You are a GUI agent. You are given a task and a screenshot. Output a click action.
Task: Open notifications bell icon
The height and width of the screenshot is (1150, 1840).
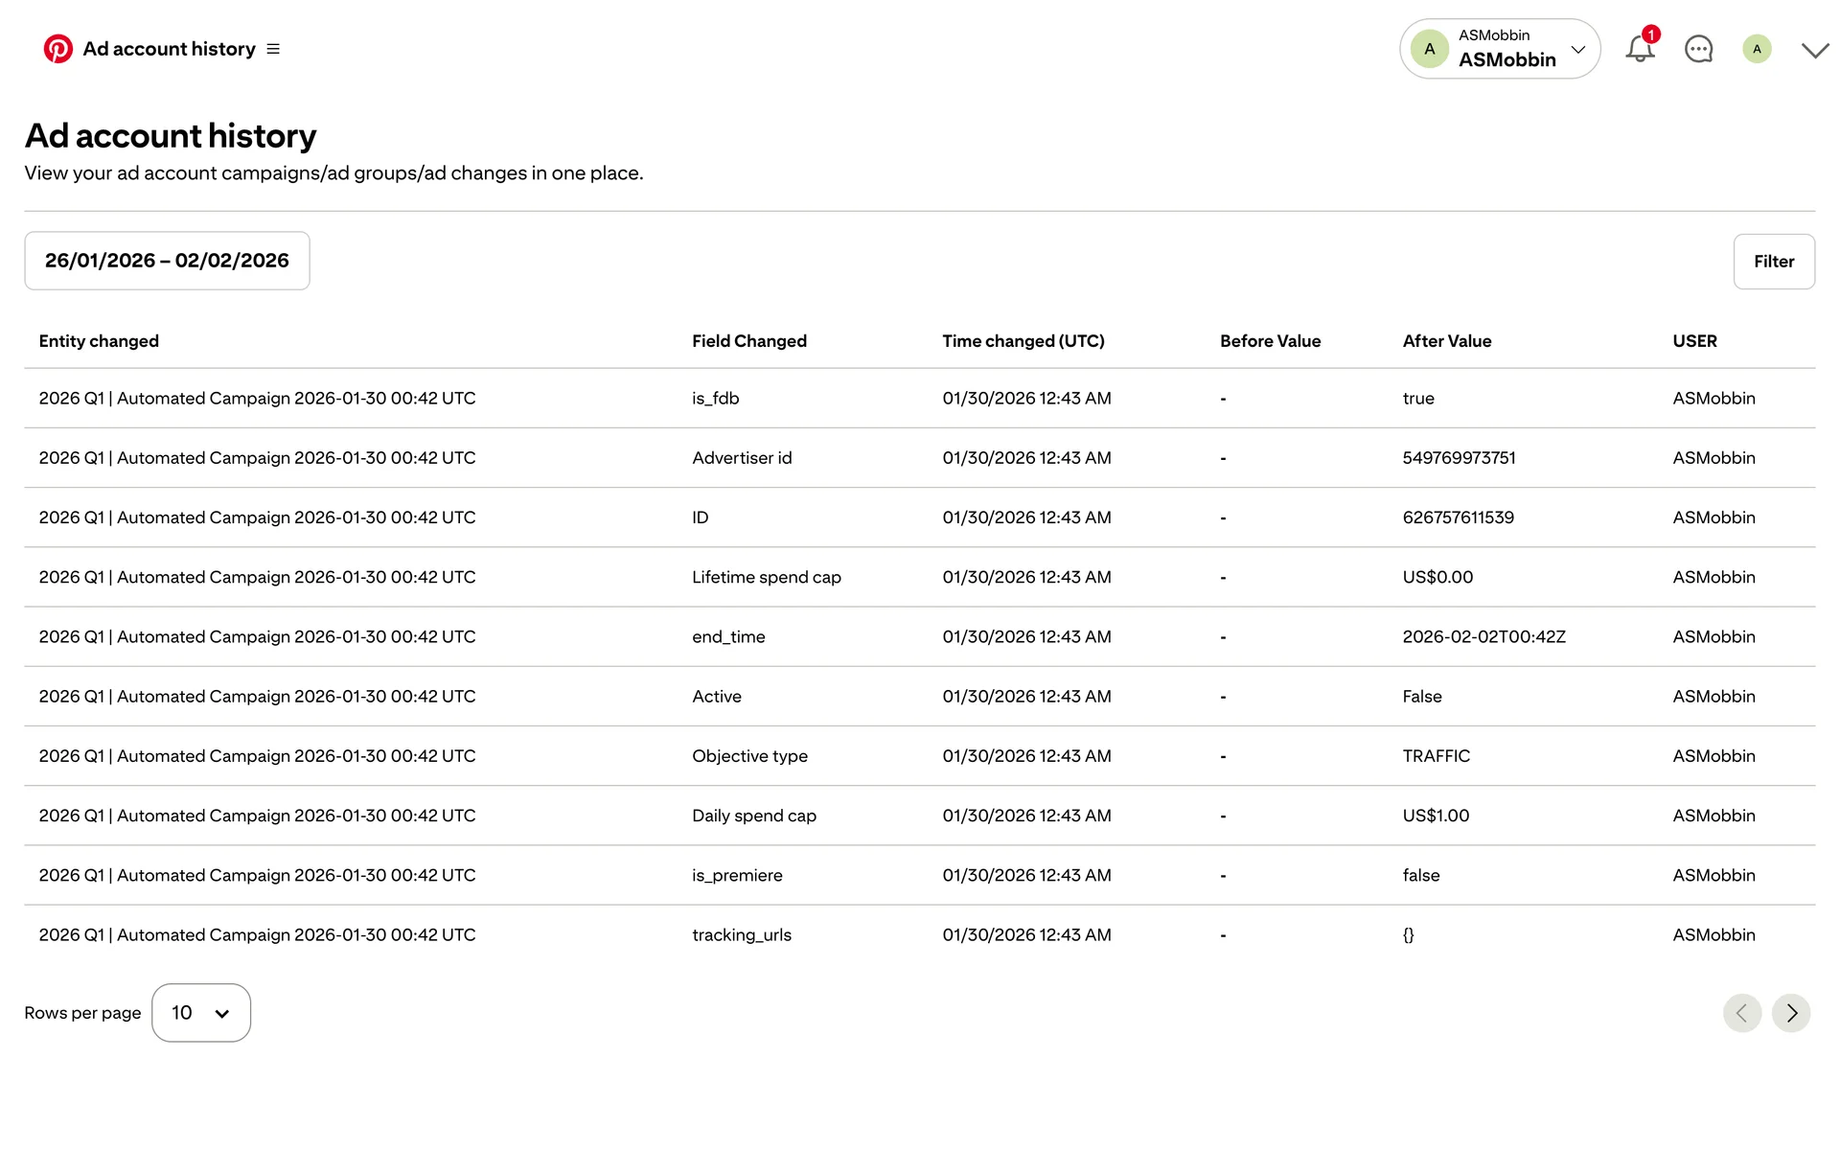[1640, 49]
